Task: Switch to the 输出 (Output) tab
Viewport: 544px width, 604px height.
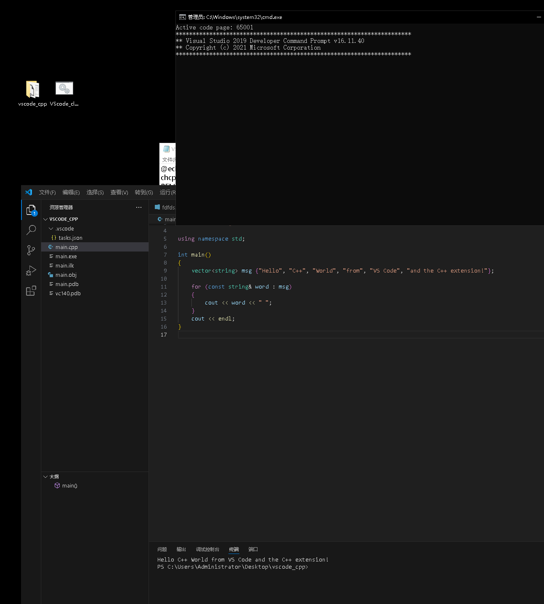Action: coord(181,549)
